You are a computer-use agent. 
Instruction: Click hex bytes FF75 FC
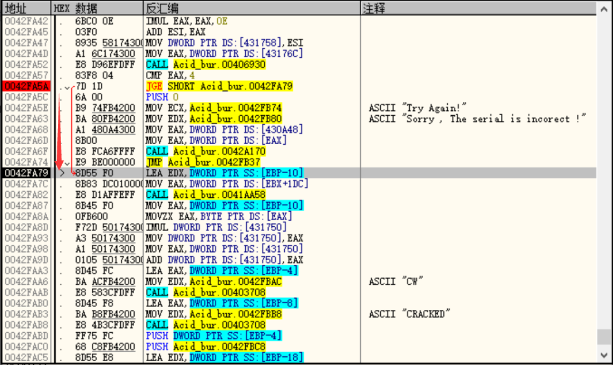[x=94, y=336]
